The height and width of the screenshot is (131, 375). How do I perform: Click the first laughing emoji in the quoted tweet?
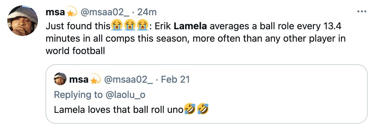(190, 110)
